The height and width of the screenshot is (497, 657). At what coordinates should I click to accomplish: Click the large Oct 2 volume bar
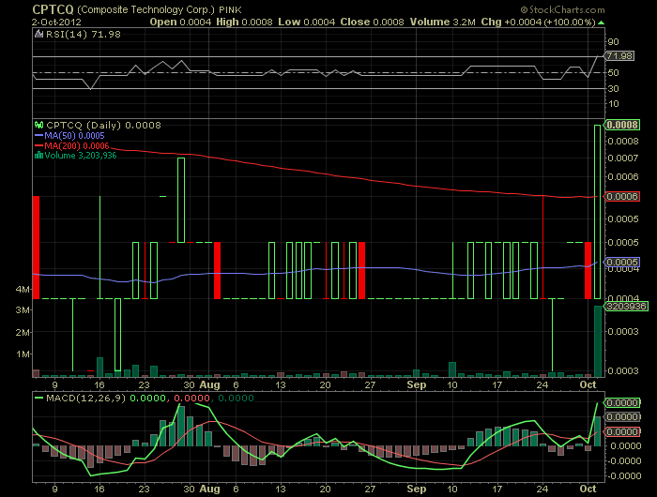(x=598, y=341)
